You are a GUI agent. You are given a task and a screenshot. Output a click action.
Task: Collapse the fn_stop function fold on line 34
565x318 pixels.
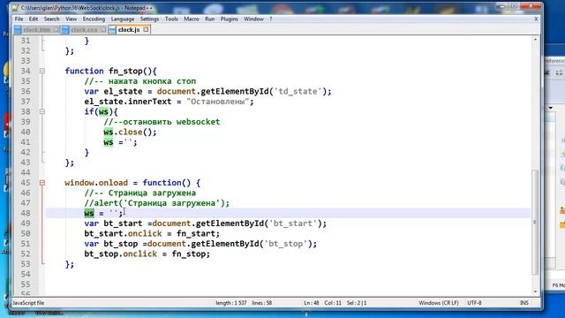click(x=42, y=71)
